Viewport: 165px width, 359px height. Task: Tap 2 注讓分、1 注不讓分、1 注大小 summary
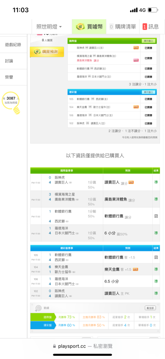point(132,131)
